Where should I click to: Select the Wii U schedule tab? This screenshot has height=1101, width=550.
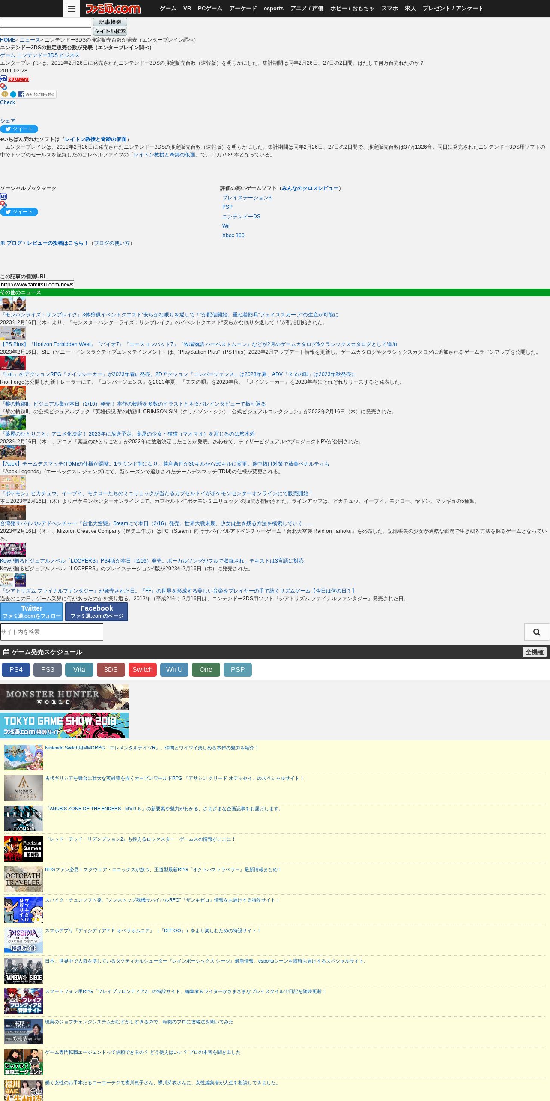tap(174, 670)
